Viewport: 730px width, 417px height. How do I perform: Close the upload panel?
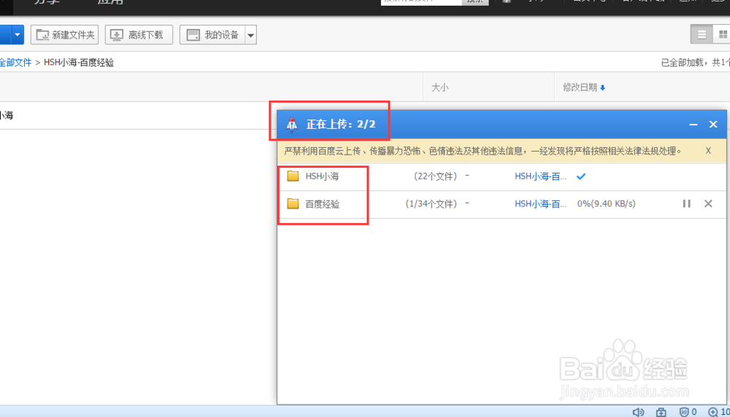click(x=713, y=124)
